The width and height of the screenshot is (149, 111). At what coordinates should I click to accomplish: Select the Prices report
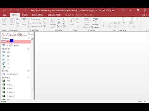(x=16, y=84)
